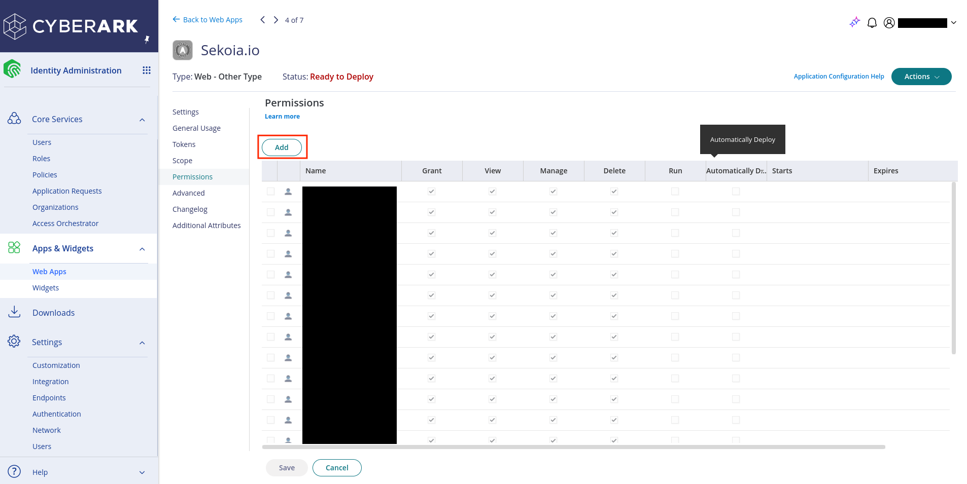Viewport: 967px width, 484px height.
Task: Open Widgets in the sidebar
Action: pos(46,288)
